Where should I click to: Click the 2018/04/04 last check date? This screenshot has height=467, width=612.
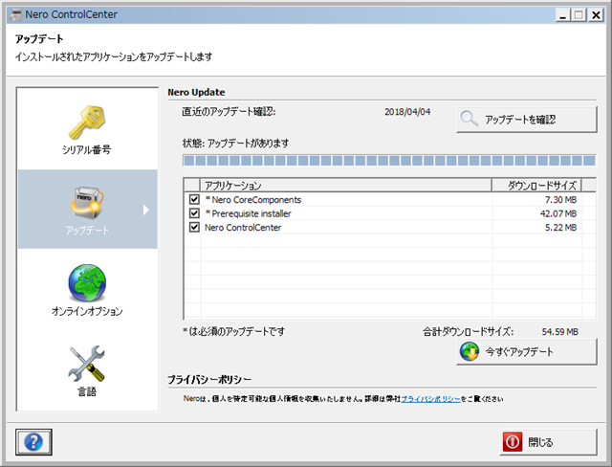pyautogui.click(x=407, y=112)
